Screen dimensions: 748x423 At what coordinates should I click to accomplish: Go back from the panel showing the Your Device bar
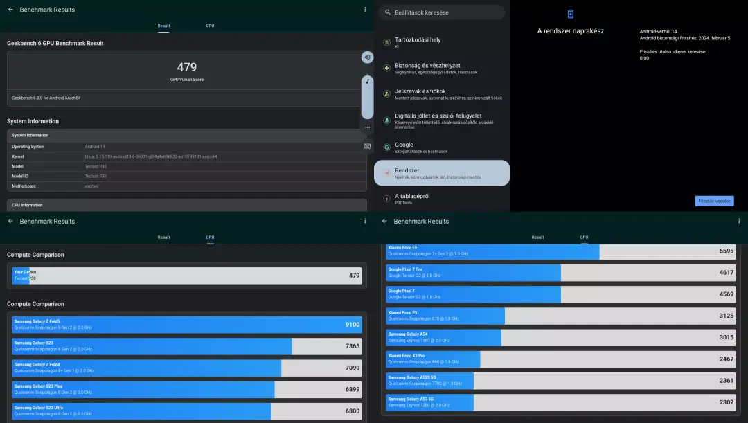(x=10, y=221)
